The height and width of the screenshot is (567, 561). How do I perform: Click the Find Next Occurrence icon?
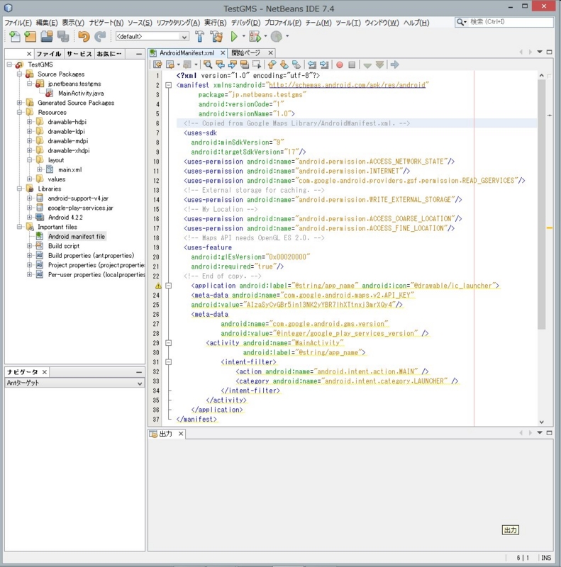[x=233, y=64]
